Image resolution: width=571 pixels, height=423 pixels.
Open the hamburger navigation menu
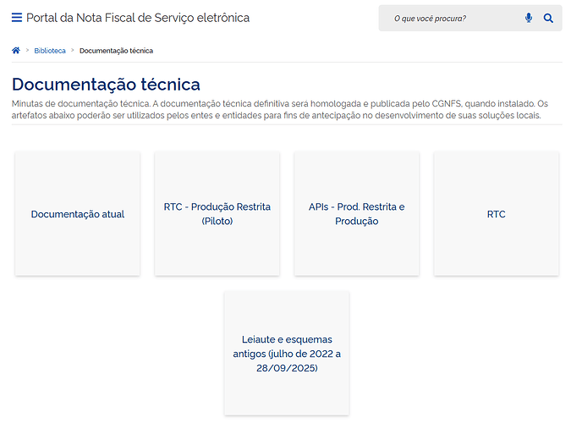(17, 18)
